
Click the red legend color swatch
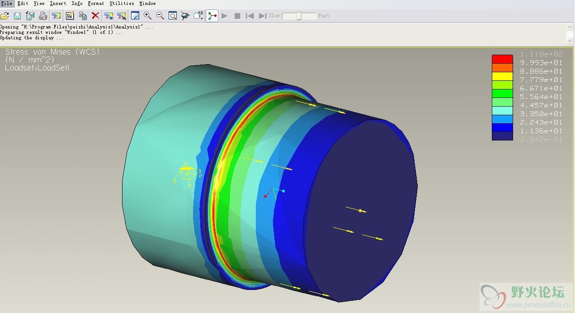pos(502,59)
